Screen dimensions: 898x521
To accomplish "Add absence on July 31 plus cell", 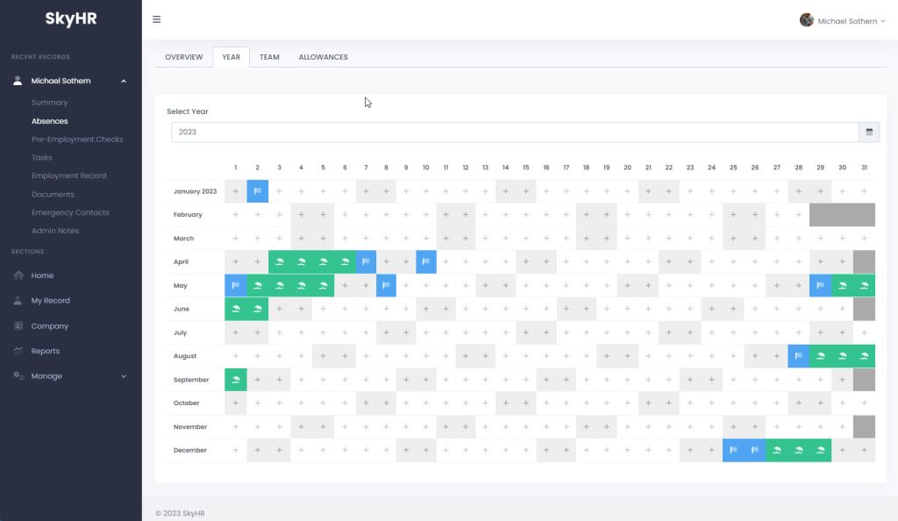I will [x=864, y=332].
